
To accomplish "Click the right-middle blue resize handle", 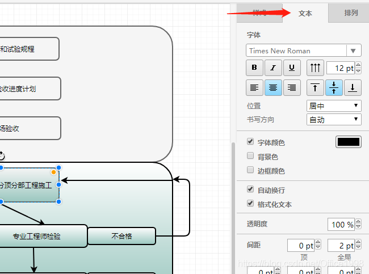I will pos(58,184).
